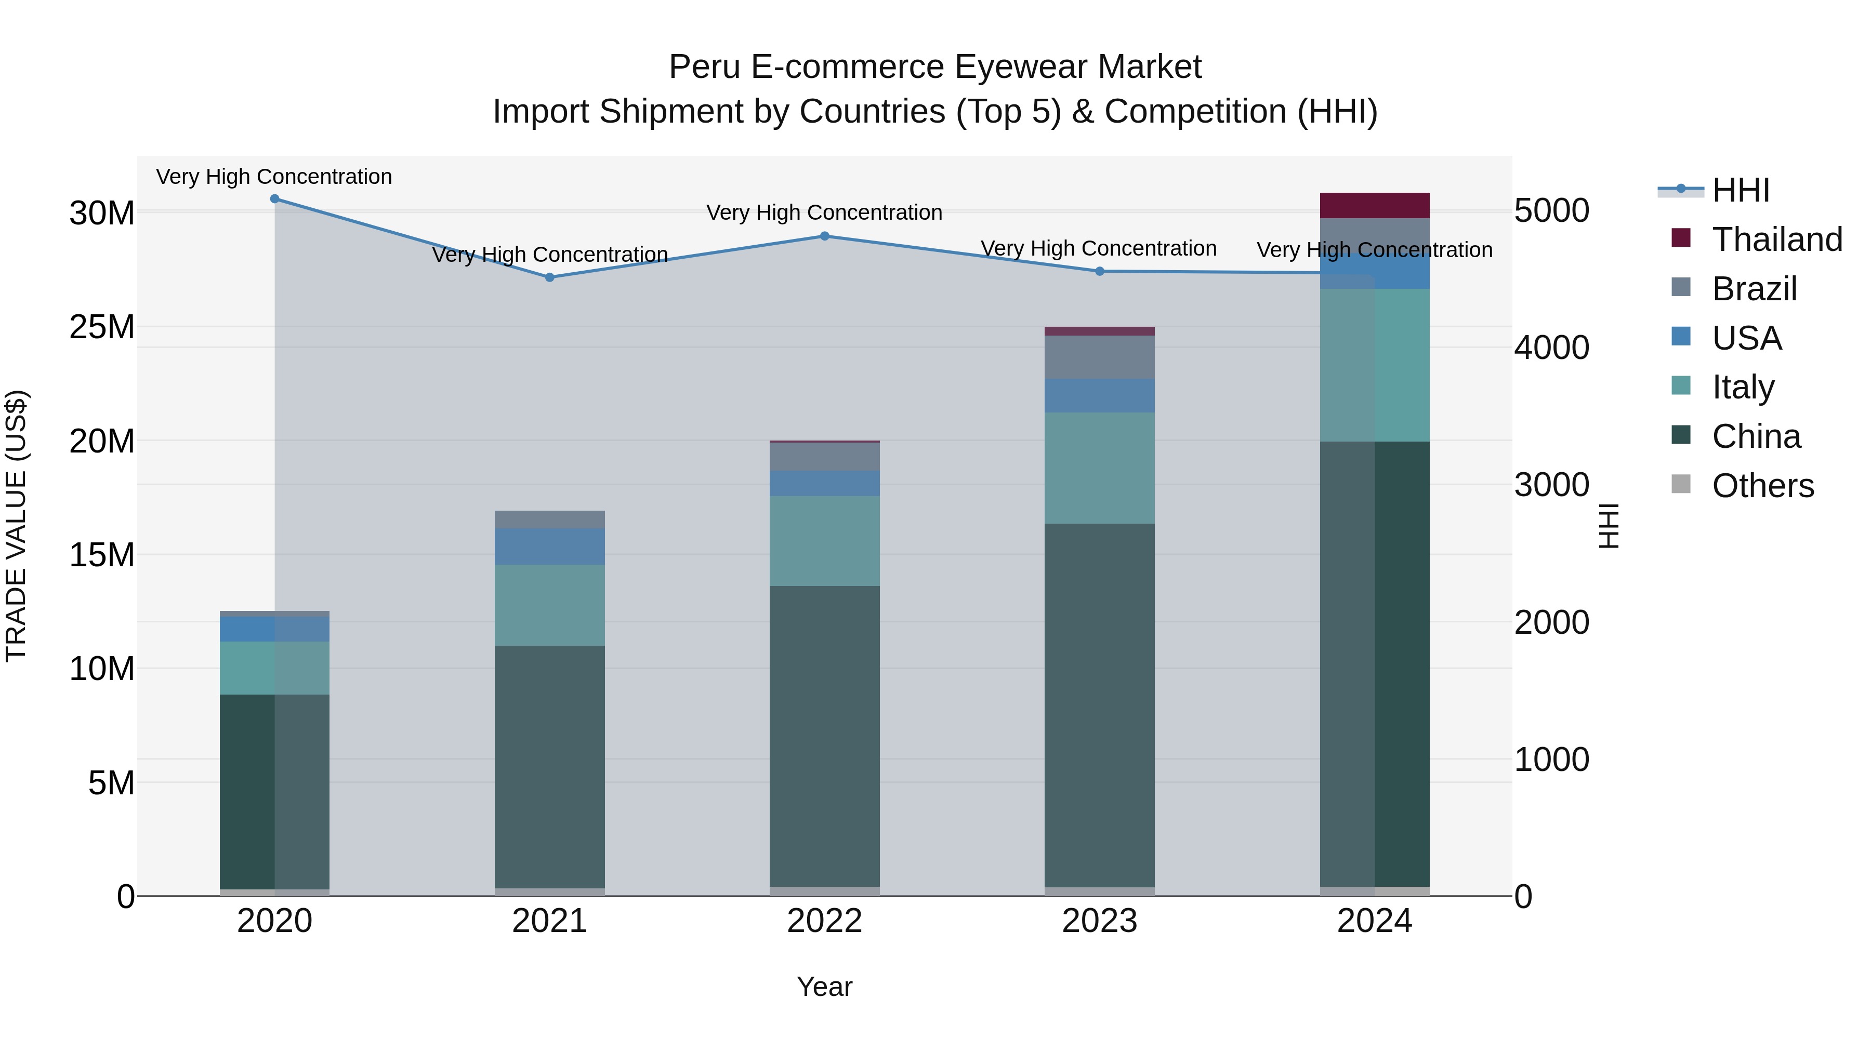Click the 2021 USA bar segment
Screen dimensions: 1871x1052
point(550,547)
